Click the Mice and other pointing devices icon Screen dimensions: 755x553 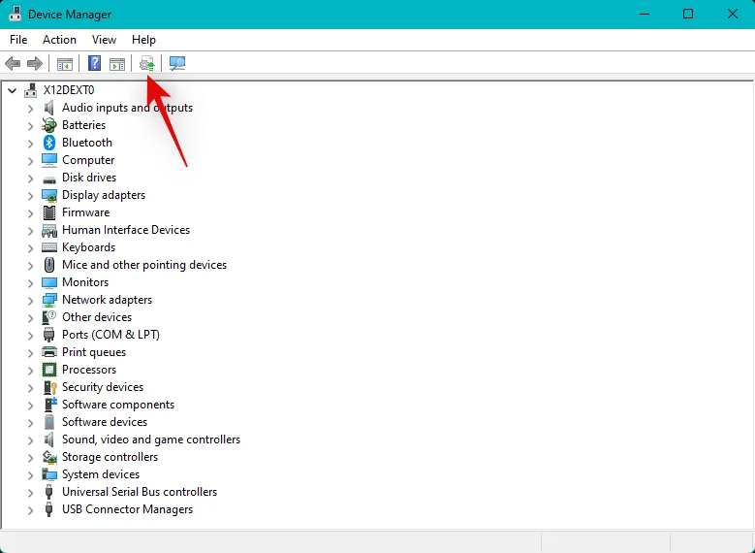click(49, 265)
